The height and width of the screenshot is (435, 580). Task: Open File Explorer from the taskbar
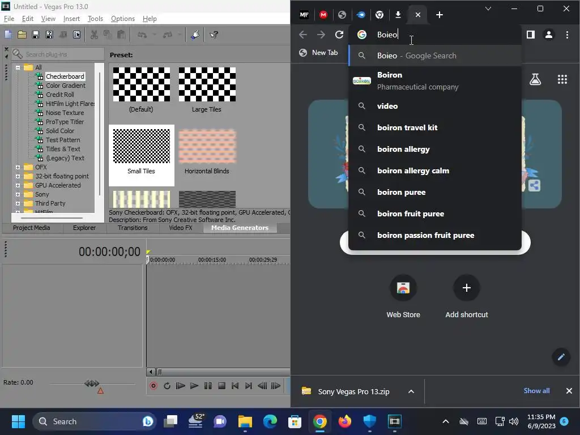pos(245,421)
